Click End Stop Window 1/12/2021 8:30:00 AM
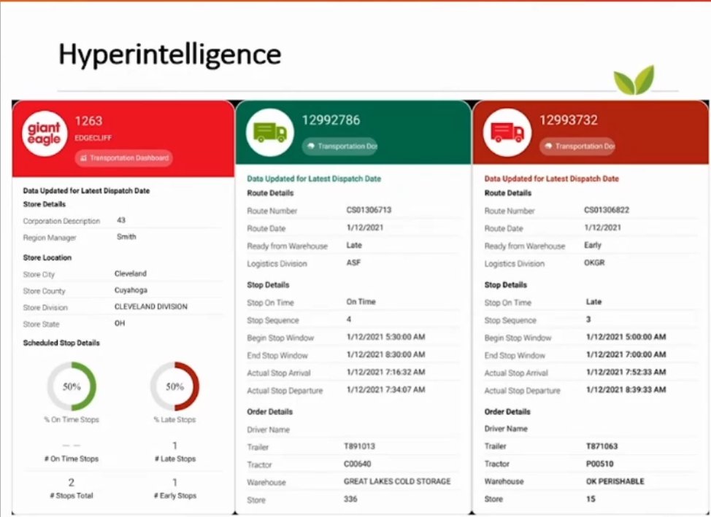Image resolution: width=711 pixels, height=517 pixels. pyautogui.click(x=386, y=354)
